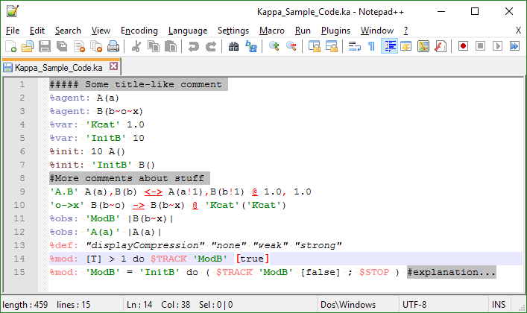The width and height of the screenshot is (527, 313).
Task: Synchronize vertical scrolling icon
Action: (315, 46)
